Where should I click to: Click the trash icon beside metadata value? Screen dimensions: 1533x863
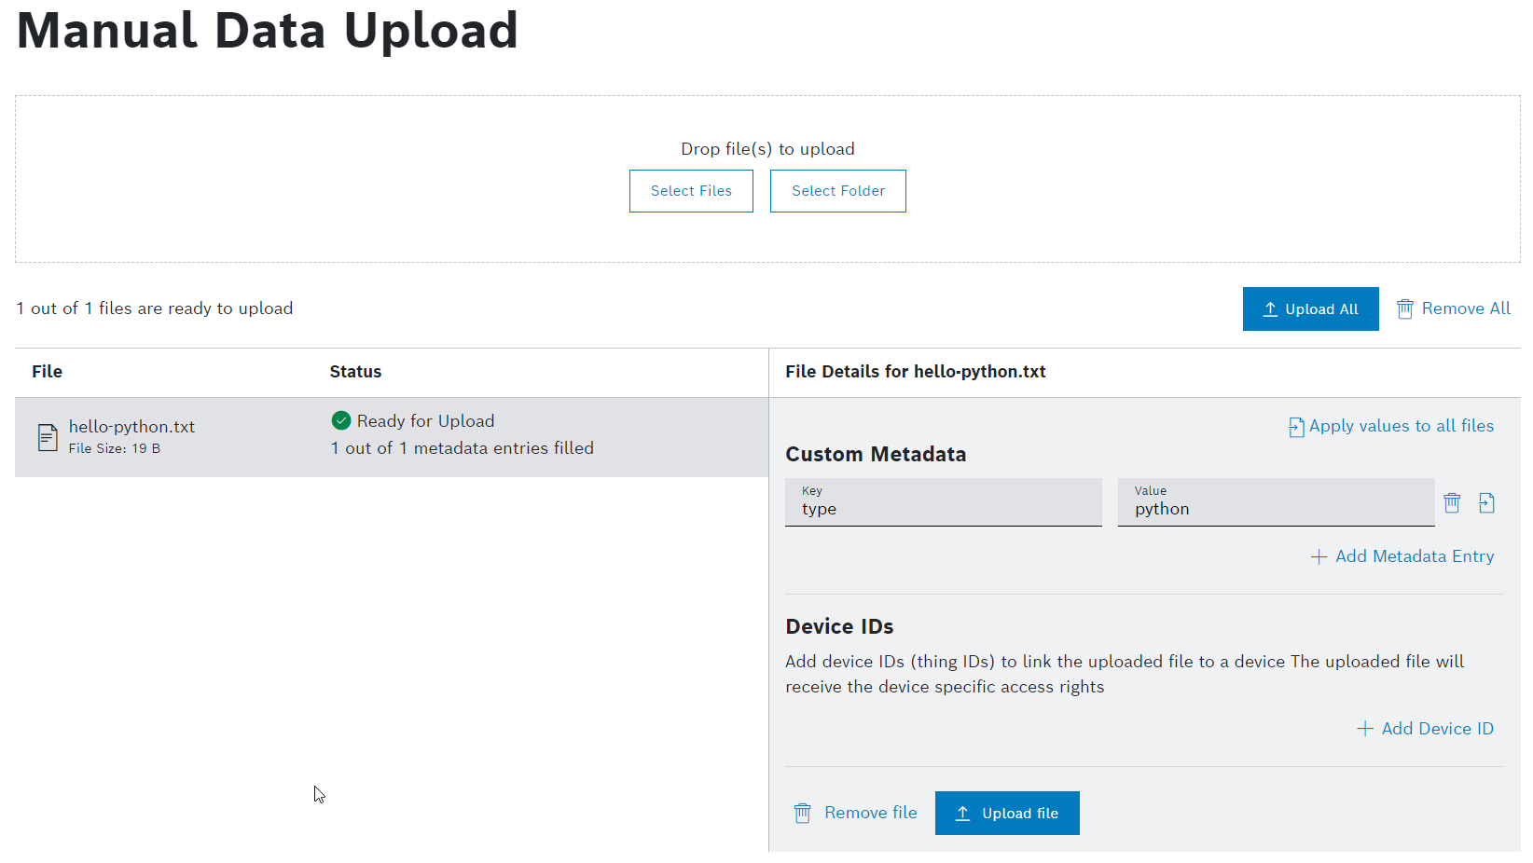click(x=1452, y=503)
